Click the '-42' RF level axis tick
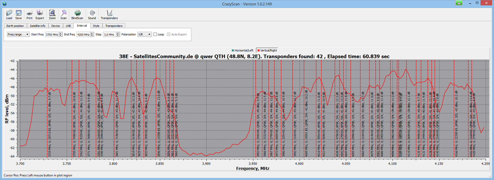Image resolution: width=494 pixels, height=180 pixels. tap(12, 61)
